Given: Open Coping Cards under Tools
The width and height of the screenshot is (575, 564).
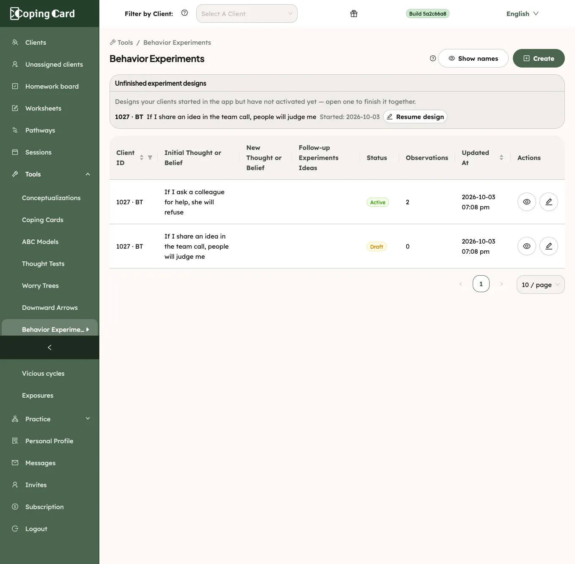Looking at the screenshot, I should pyautogui.click(x=49, y=220).
